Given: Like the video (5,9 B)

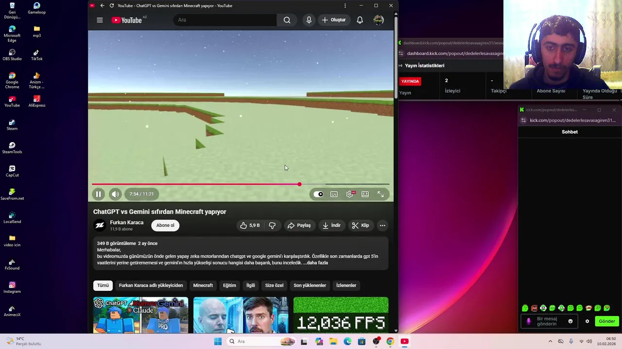Looking at the screenshot, I should (250, 225).
